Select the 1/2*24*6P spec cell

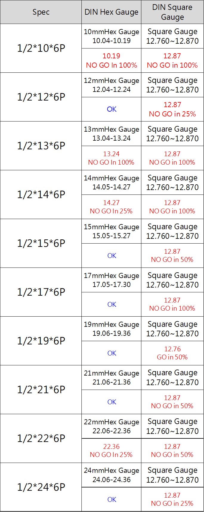pyautogui.click(x=41, y=487)
